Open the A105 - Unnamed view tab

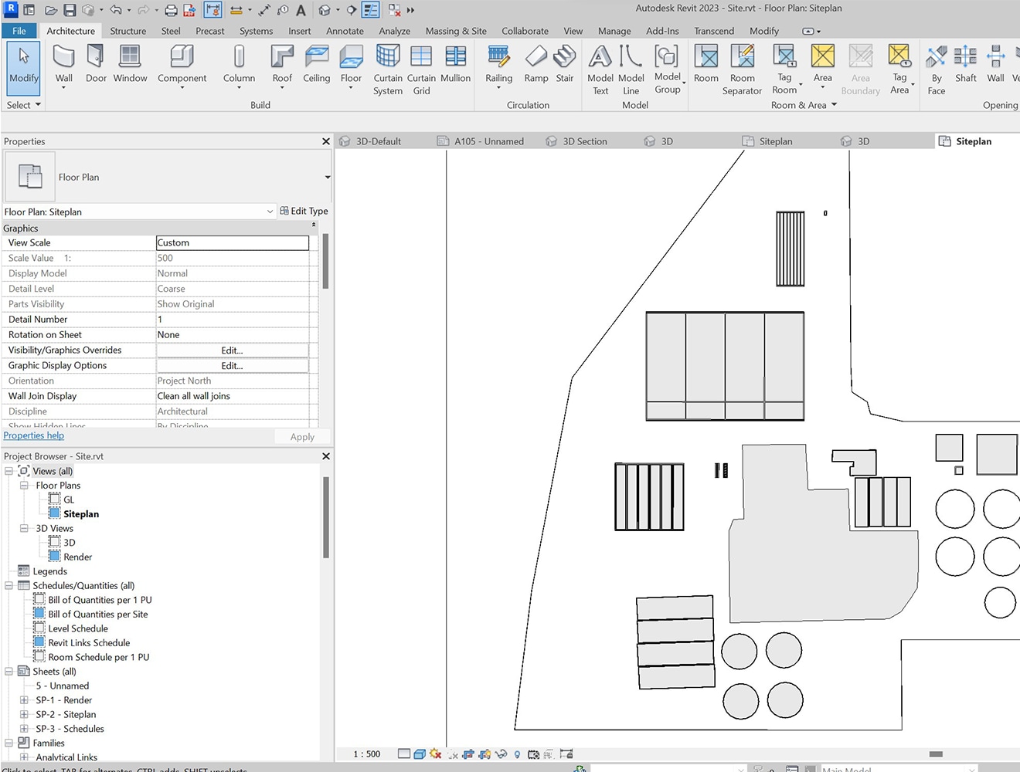pos(489,141)
